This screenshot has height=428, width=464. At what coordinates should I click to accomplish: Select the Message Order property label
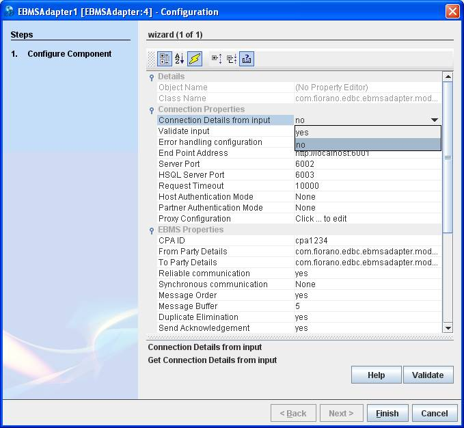tap(188, 295)
